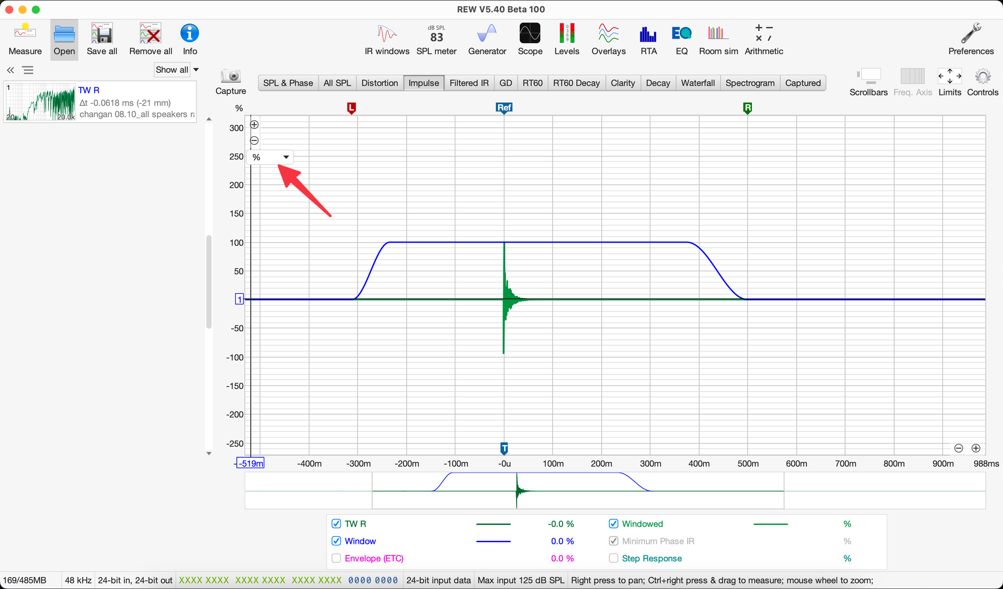Click the Capture camera icon
Screen dimensions: 1003x589
pos(231,77)
